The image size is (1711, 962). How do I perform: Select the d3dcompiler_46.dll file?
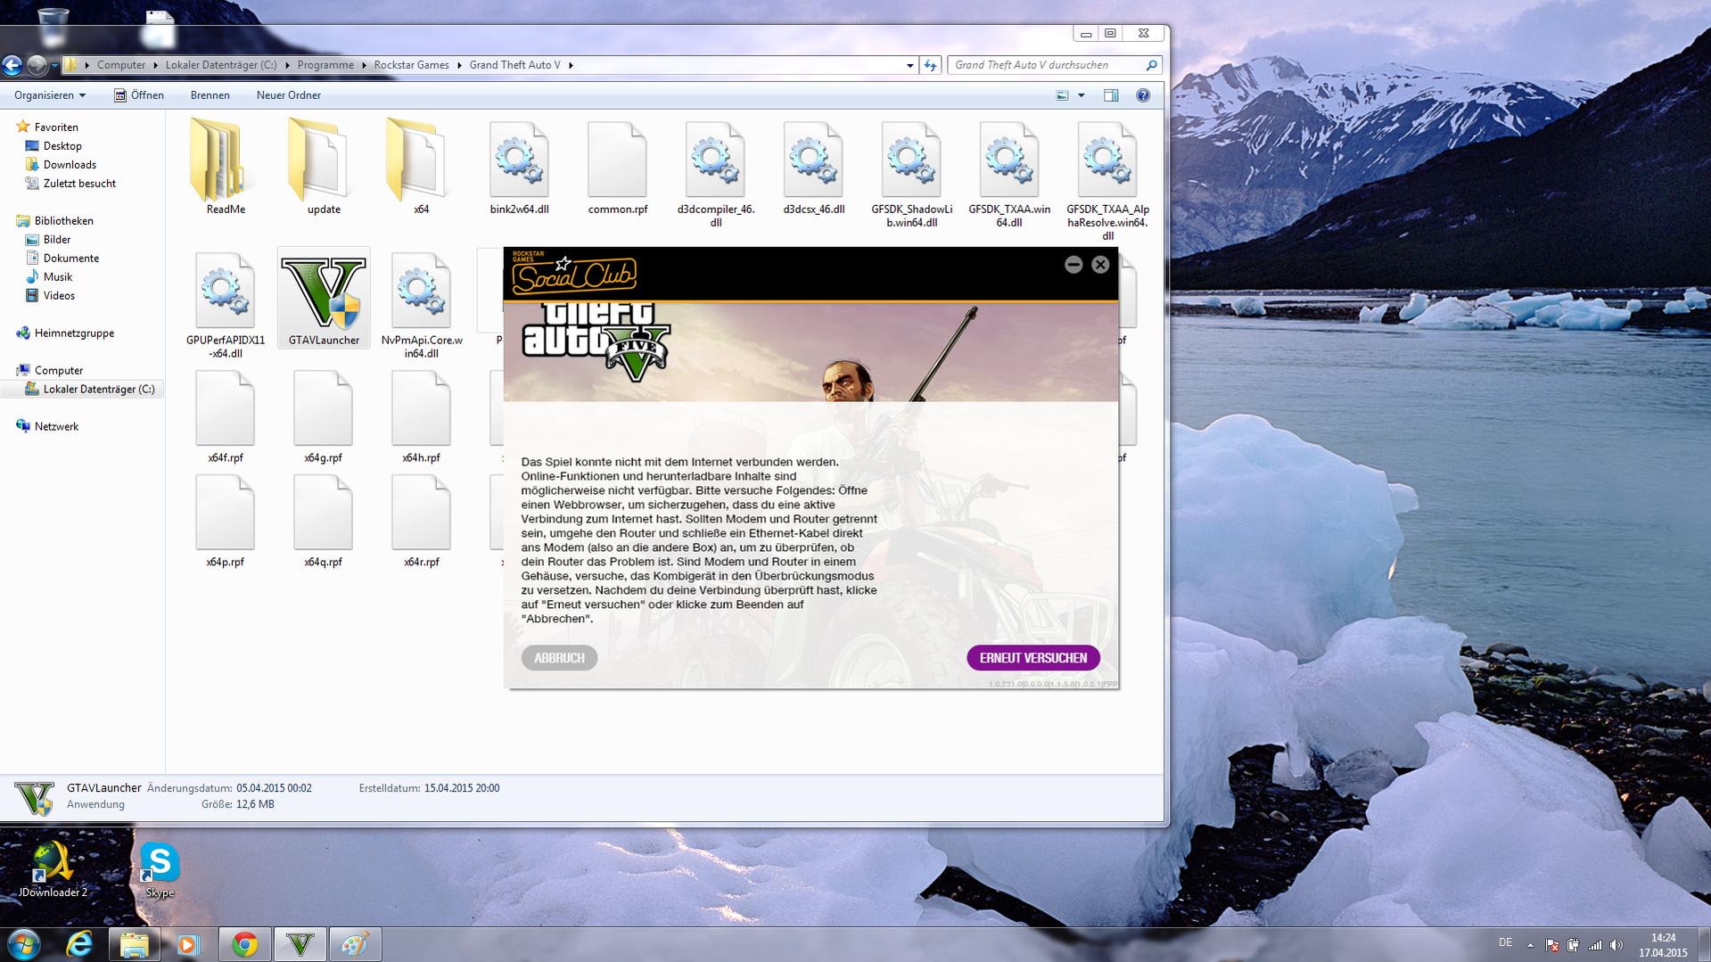715,174
